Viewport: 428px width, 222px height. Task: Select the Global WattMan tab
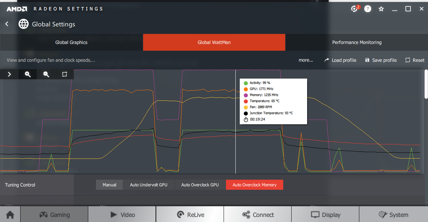[214, 42]
